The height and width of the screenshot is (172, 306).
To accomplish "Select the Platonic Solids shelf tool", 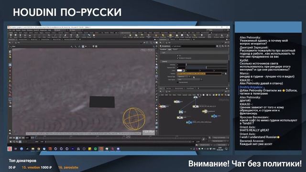I will click(77, 36).
